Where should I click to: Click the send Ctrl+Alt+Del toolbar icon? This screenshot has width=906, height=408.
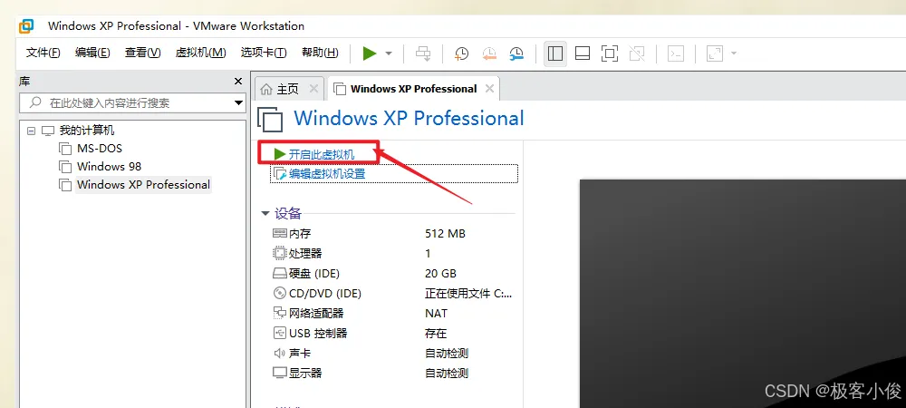point(423,53)
